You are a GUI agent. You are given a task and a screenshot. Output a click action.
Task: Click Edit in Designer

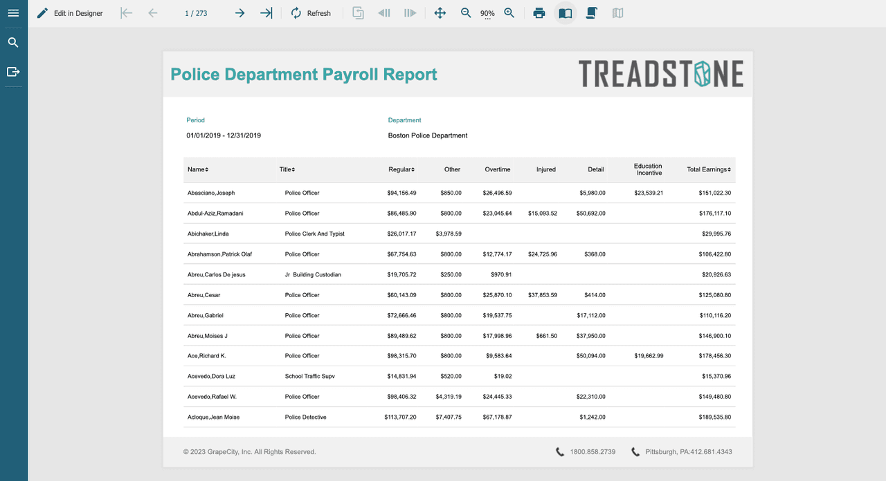(x=69, y=13)
